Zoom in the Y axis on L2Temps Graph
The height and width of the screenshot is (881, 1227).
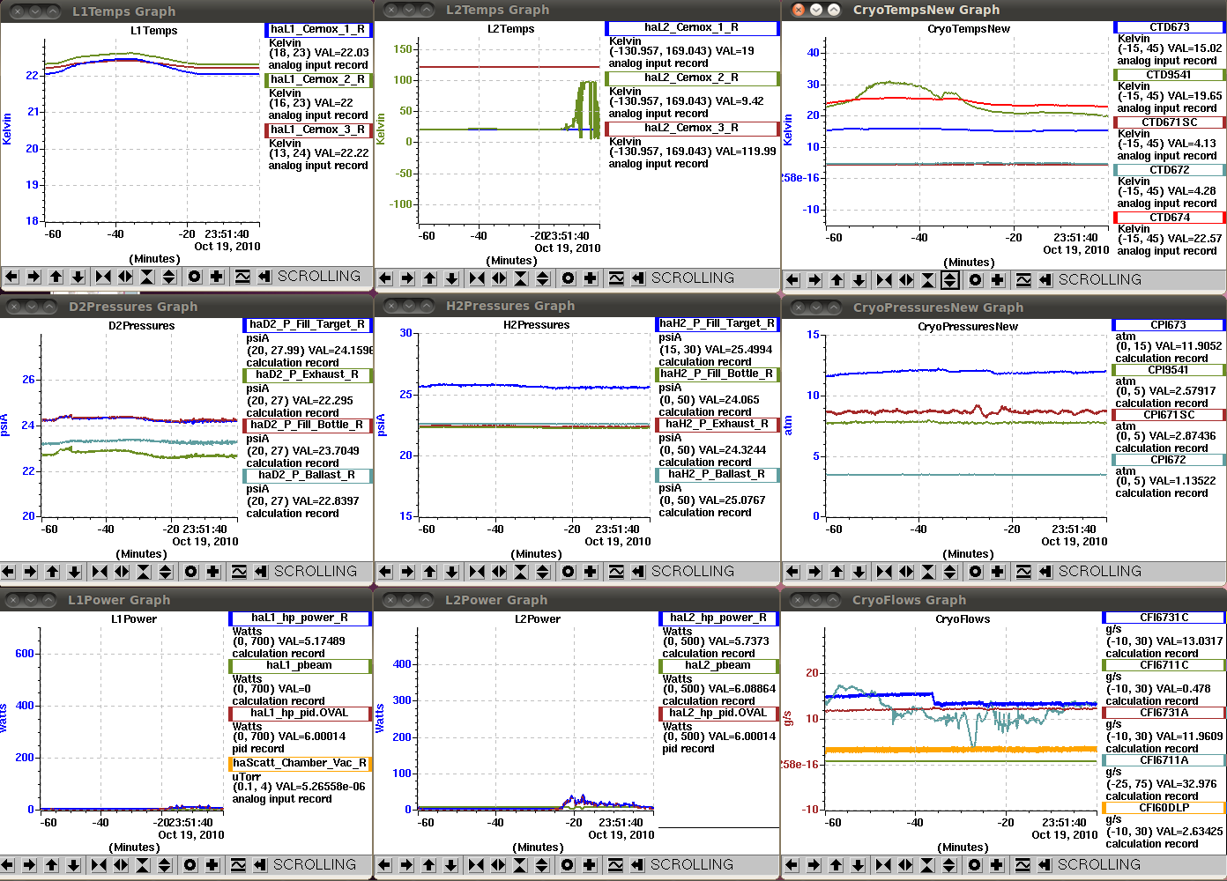pos(521,278)
